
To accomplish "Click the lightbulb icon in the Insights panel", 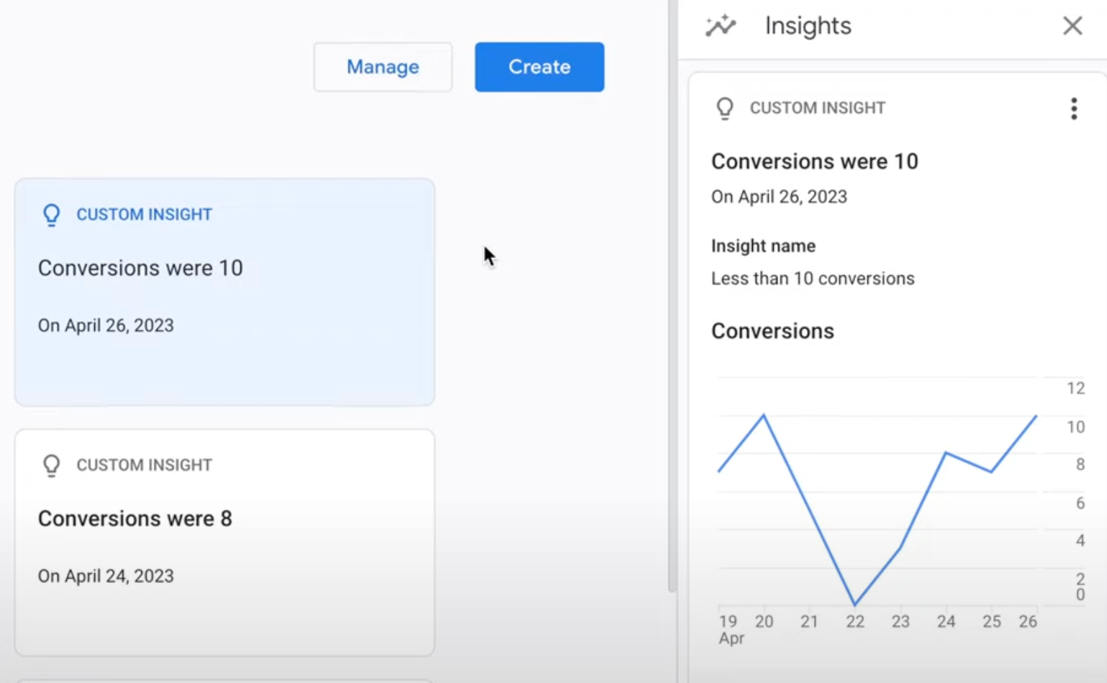I will pyautogui.click(x=725, y=108).
